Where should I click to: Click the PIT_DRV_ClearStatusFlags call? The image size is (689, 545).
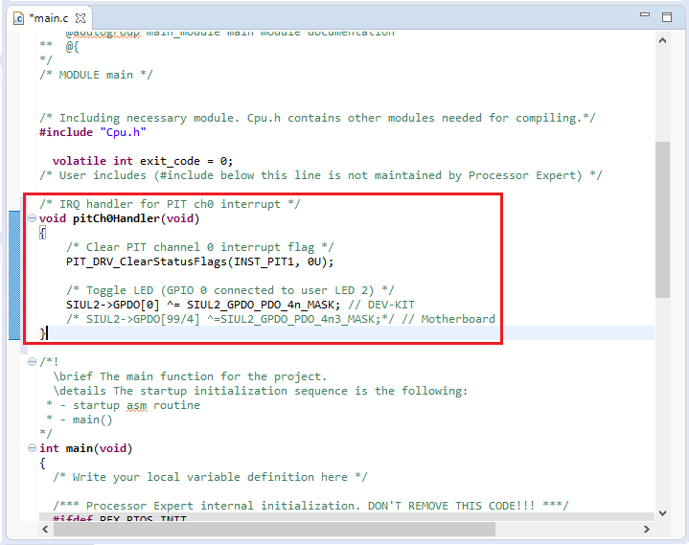[200, 261]
